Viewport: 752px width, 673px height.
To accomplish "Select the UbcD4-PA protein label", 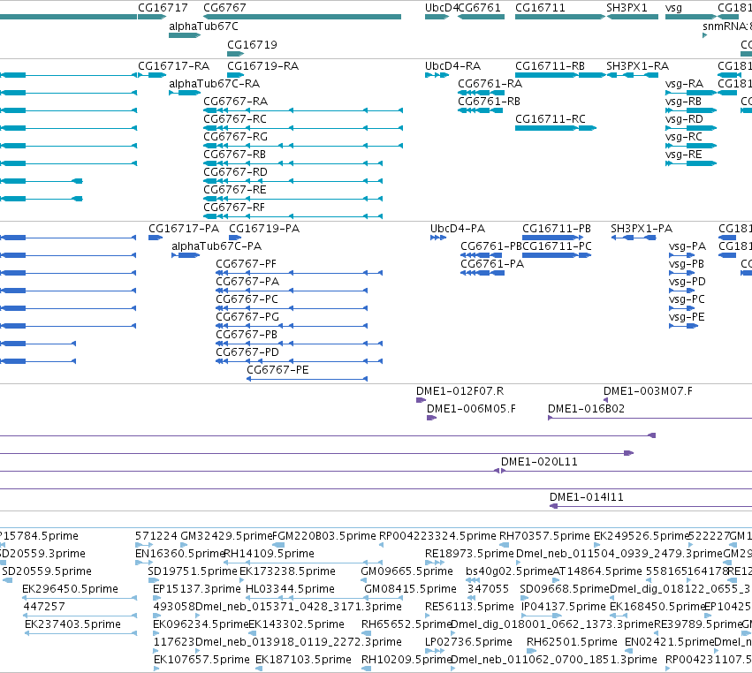I will [x=458, y=229].
